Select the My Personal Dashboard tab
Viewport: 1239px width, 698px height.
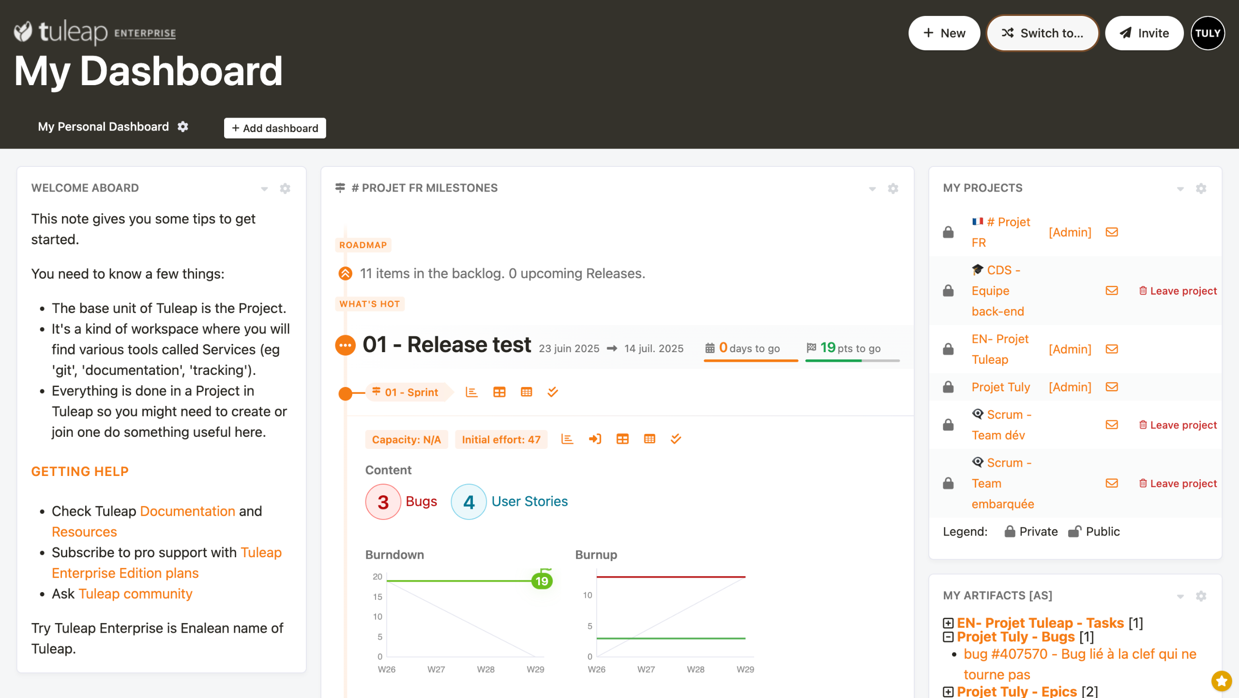pyautogui.click(x=103, y=127)
